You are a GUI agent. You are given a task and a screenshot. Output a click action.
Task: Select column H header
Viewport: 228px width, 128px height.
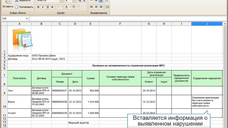(x=164, y=24)
